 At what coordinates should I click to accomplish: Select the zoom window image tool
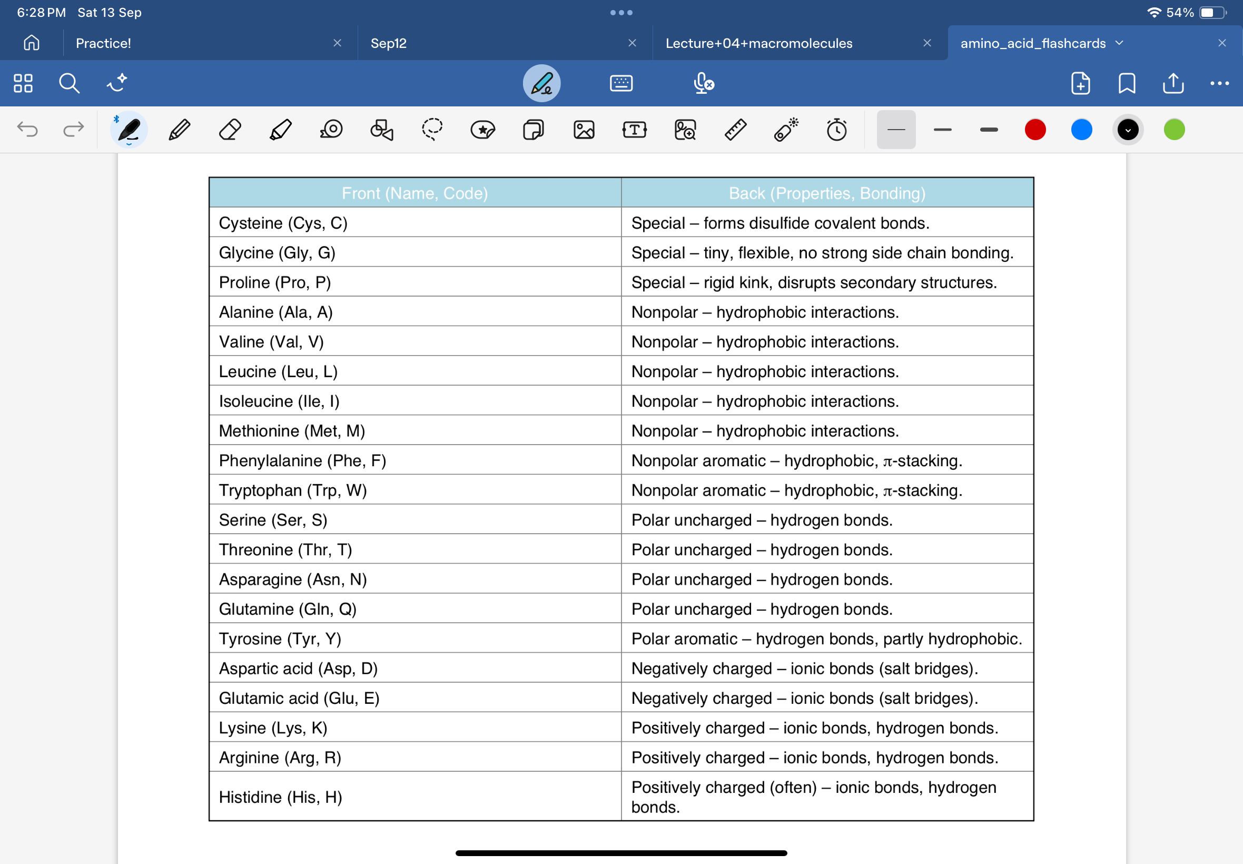[685, 130]
